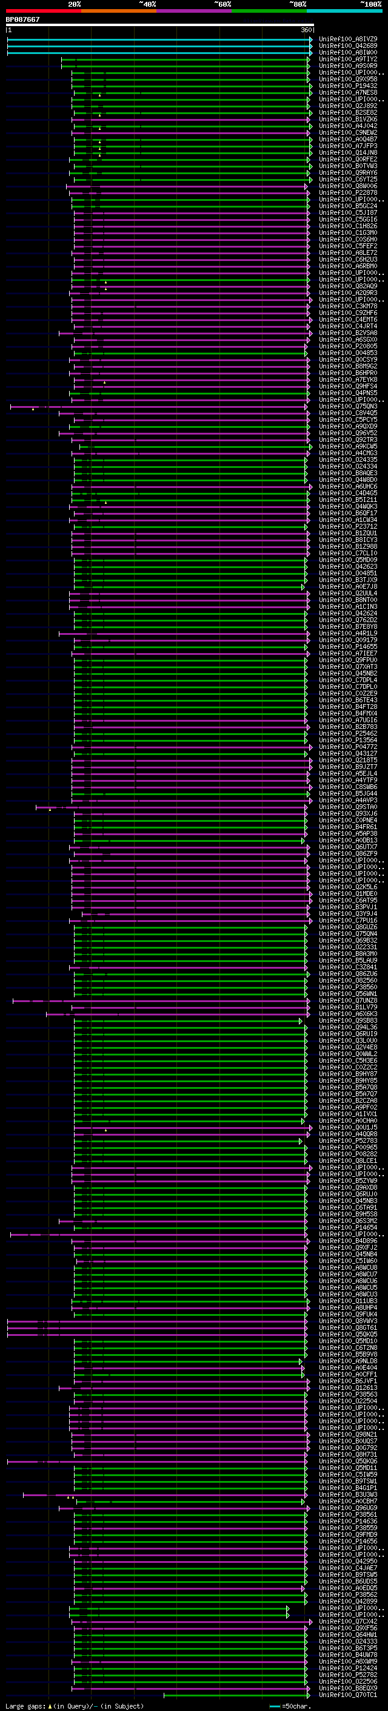This screenshot has width=388, height=1711.
Task: Select hit label UniRef100_P12424
Action: (x=348, y=1668)
